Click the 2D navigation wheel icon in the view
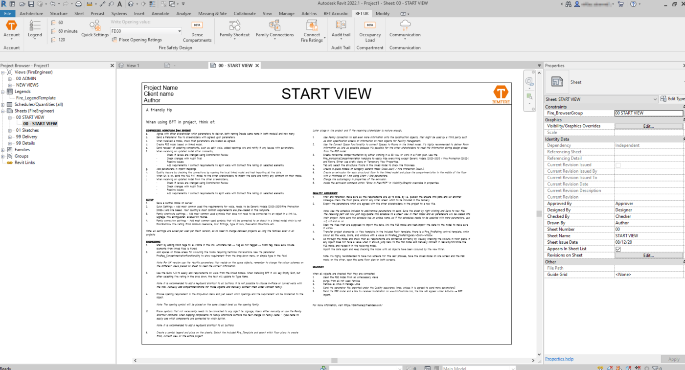The width and height of the screenshot is (685, 370). pyautogui.click(x=529, y=82)
